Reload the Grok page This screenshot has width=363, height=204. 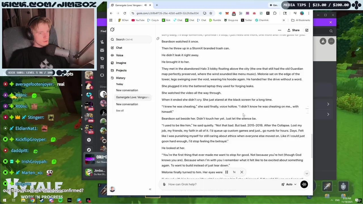click(124, 13)
